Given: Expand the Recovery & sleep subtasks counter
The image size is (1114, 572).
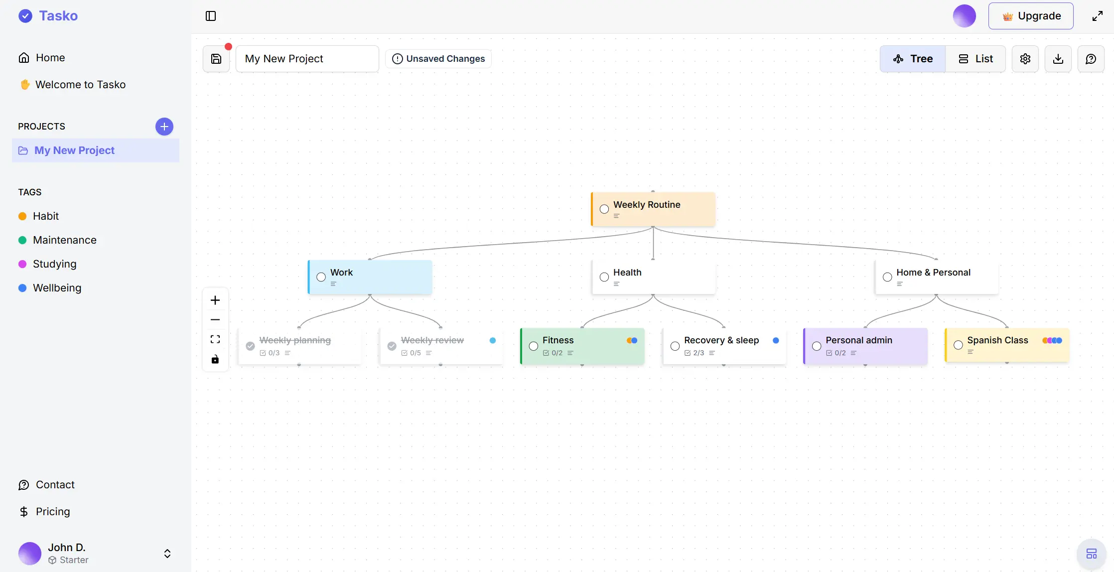Looking at the screenshot, I should (x=695, y=353).
